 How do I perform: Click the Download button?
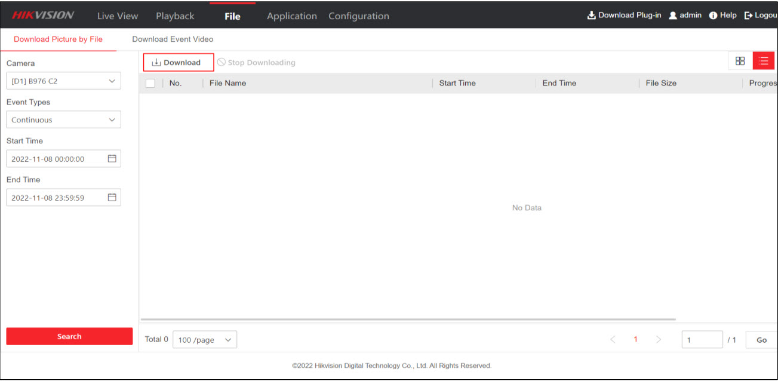178,63
